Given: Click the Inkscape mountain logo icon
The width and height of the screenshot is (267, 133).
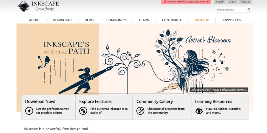Looking at the screenshot, I should (24, 6).
